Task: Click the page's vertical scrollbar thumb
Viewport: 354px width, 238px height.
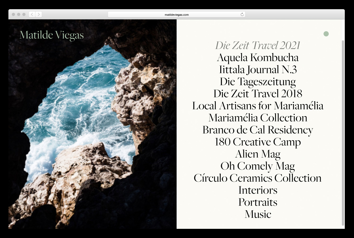Action: click(x=343, y=133)
